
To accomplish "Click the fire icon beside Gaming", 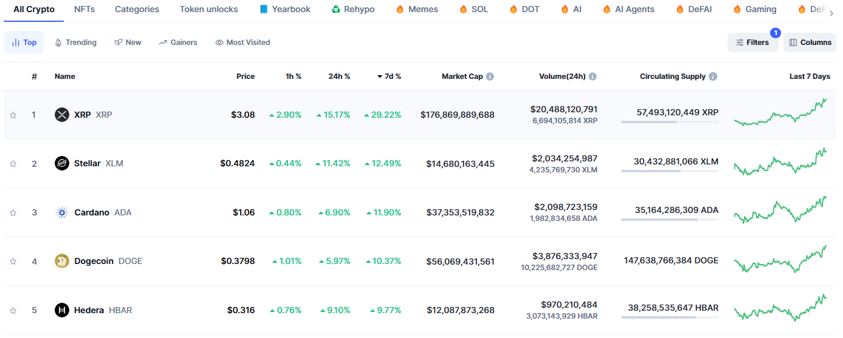I will 737,10.
